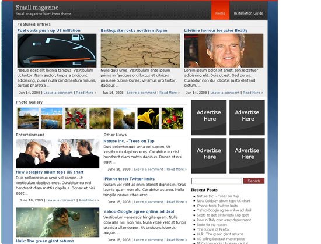Leave a comment on Coldplay article
This screenshot has height=244, width=321.
pyautogui.click(x=61, y=200)
